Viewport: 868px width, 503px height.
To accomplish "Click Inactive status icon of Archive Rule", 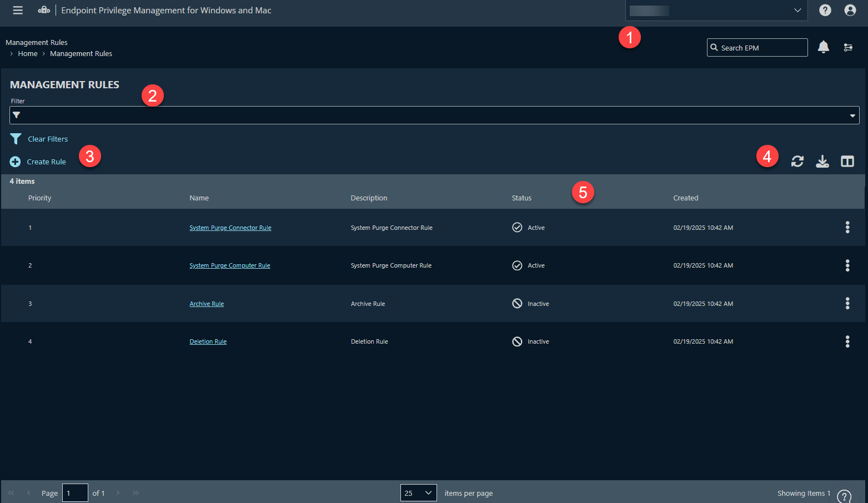I will coord(517,303).
